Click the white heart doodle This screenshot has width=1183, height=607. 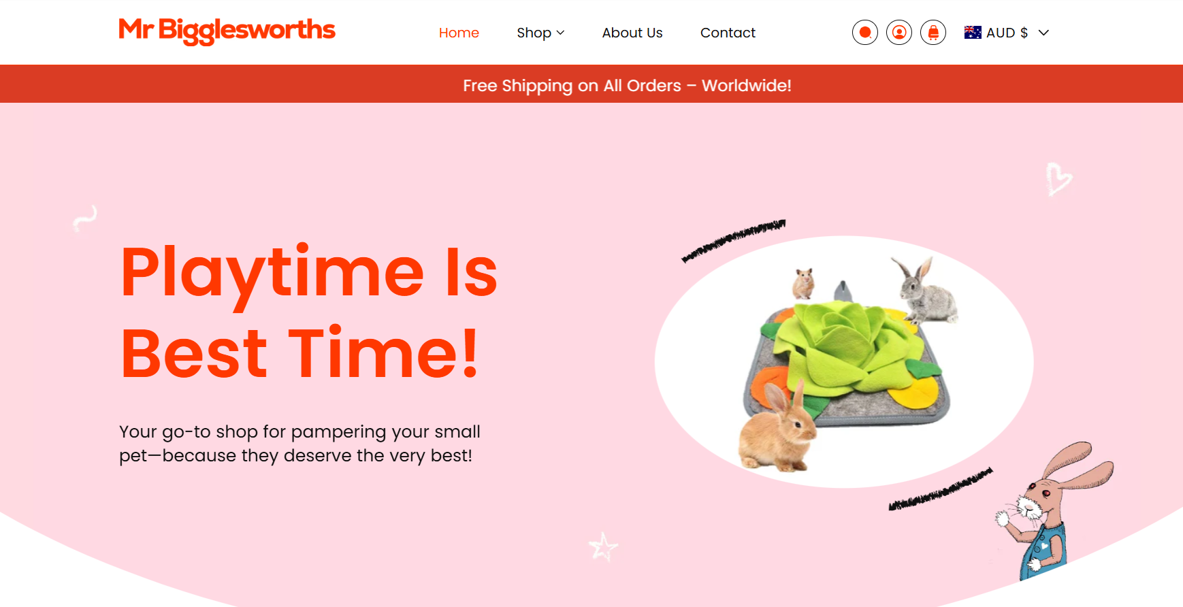tap(1058, 180)
